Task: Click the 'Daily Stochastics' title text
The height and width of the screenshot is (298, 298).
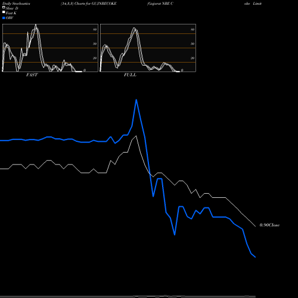Action: [16, 4]
